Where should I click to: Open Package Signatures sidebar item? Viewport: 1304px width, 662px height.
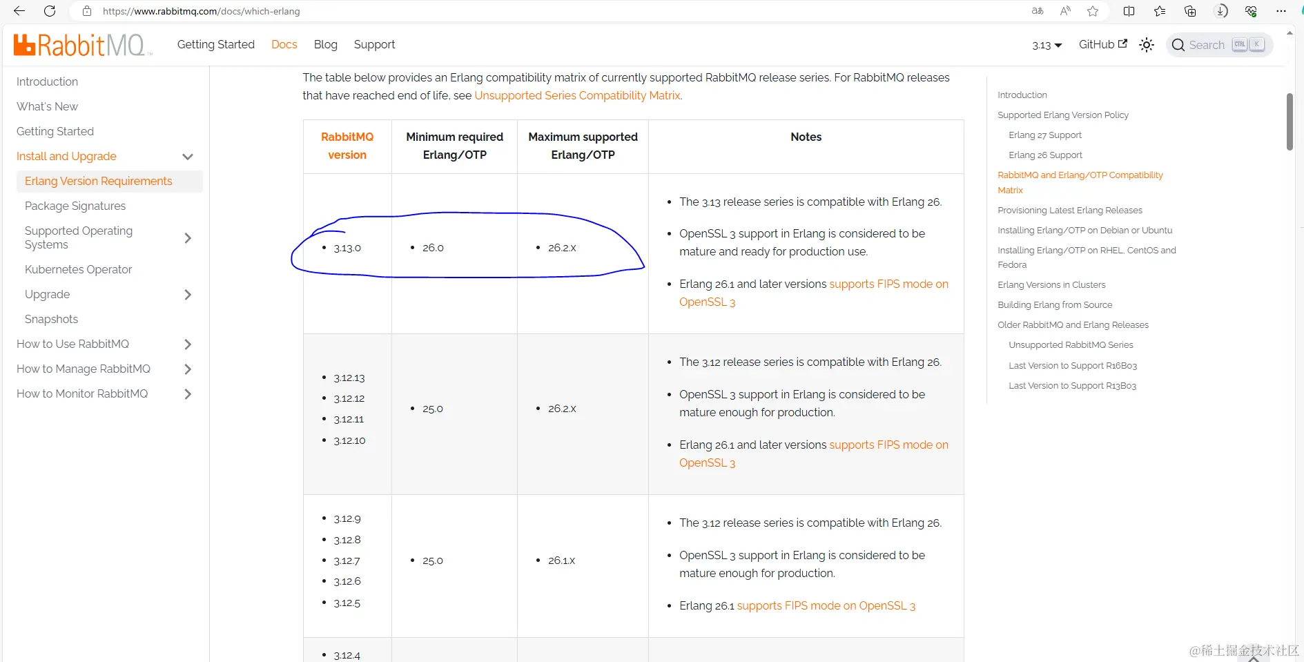pos(75,206)
